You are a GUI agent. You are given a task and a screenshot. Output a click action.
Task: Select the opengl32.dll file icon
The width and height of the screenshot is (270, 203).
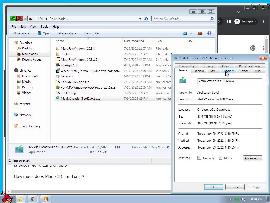point(58,65)
